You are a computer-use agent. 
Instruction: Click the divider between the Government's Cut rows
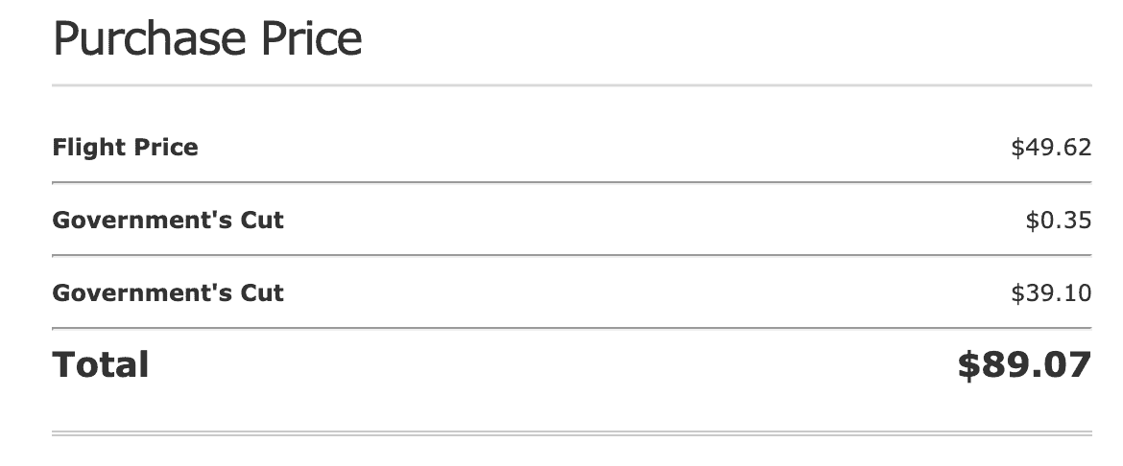pyautogui.click(x=571, y=255)
